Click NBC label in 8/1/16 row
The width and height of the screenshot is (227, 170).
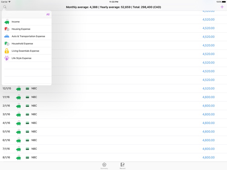[34, 157]
